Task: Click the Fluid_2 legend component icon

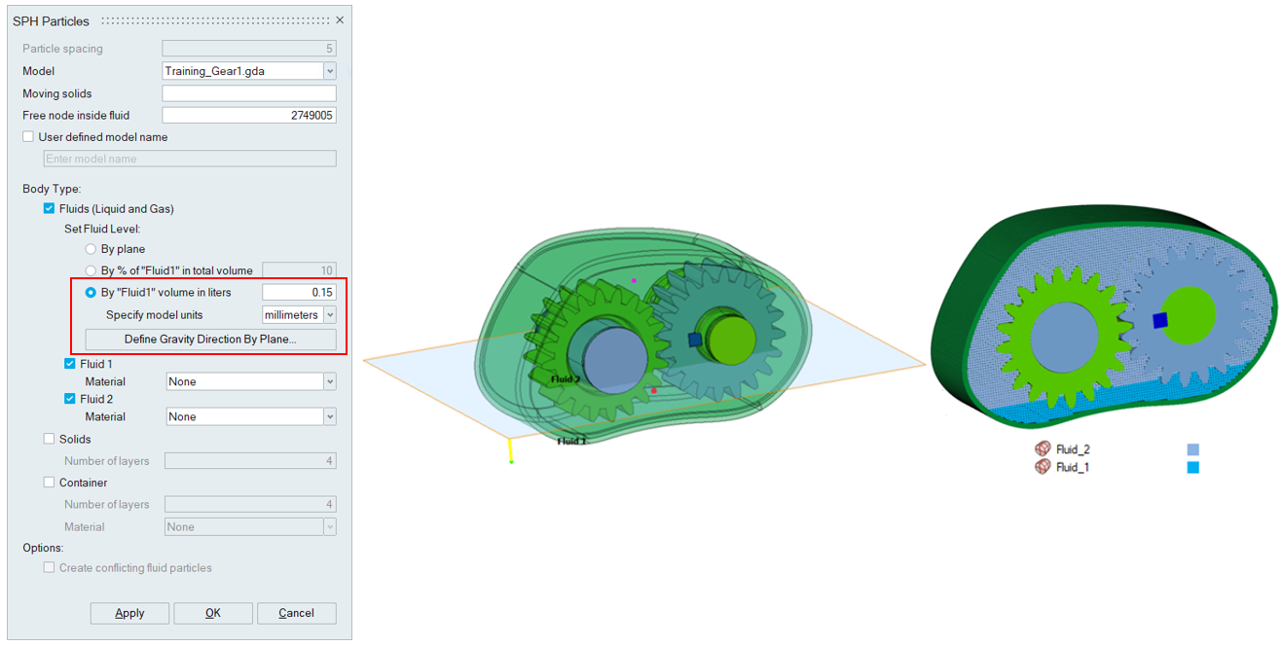Action: 1043,449
